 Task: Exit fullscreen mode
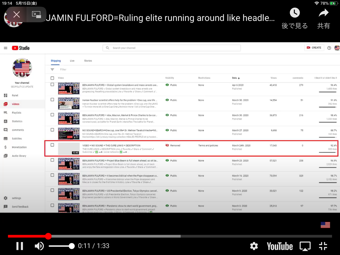click(323, 246)
